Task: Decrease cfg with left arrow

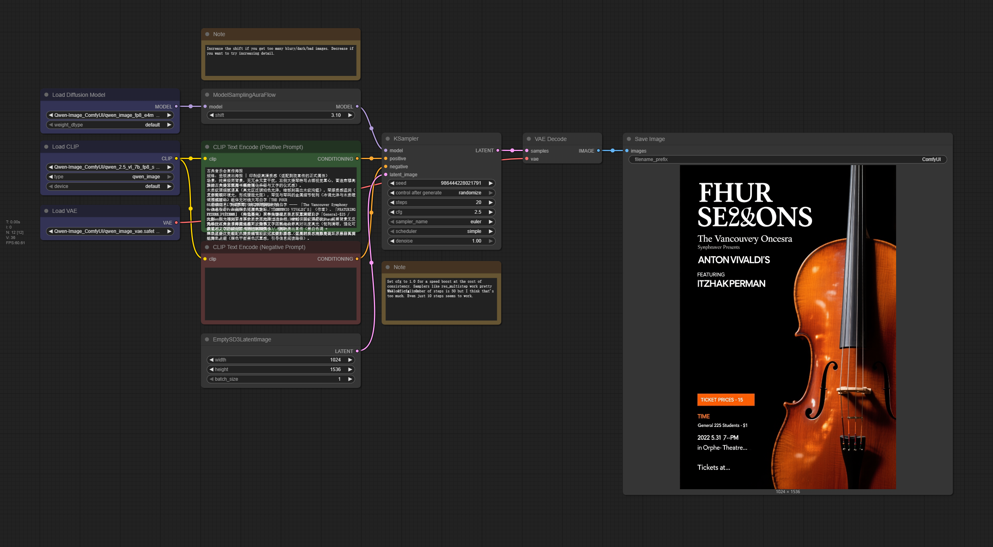Action: 392,212
